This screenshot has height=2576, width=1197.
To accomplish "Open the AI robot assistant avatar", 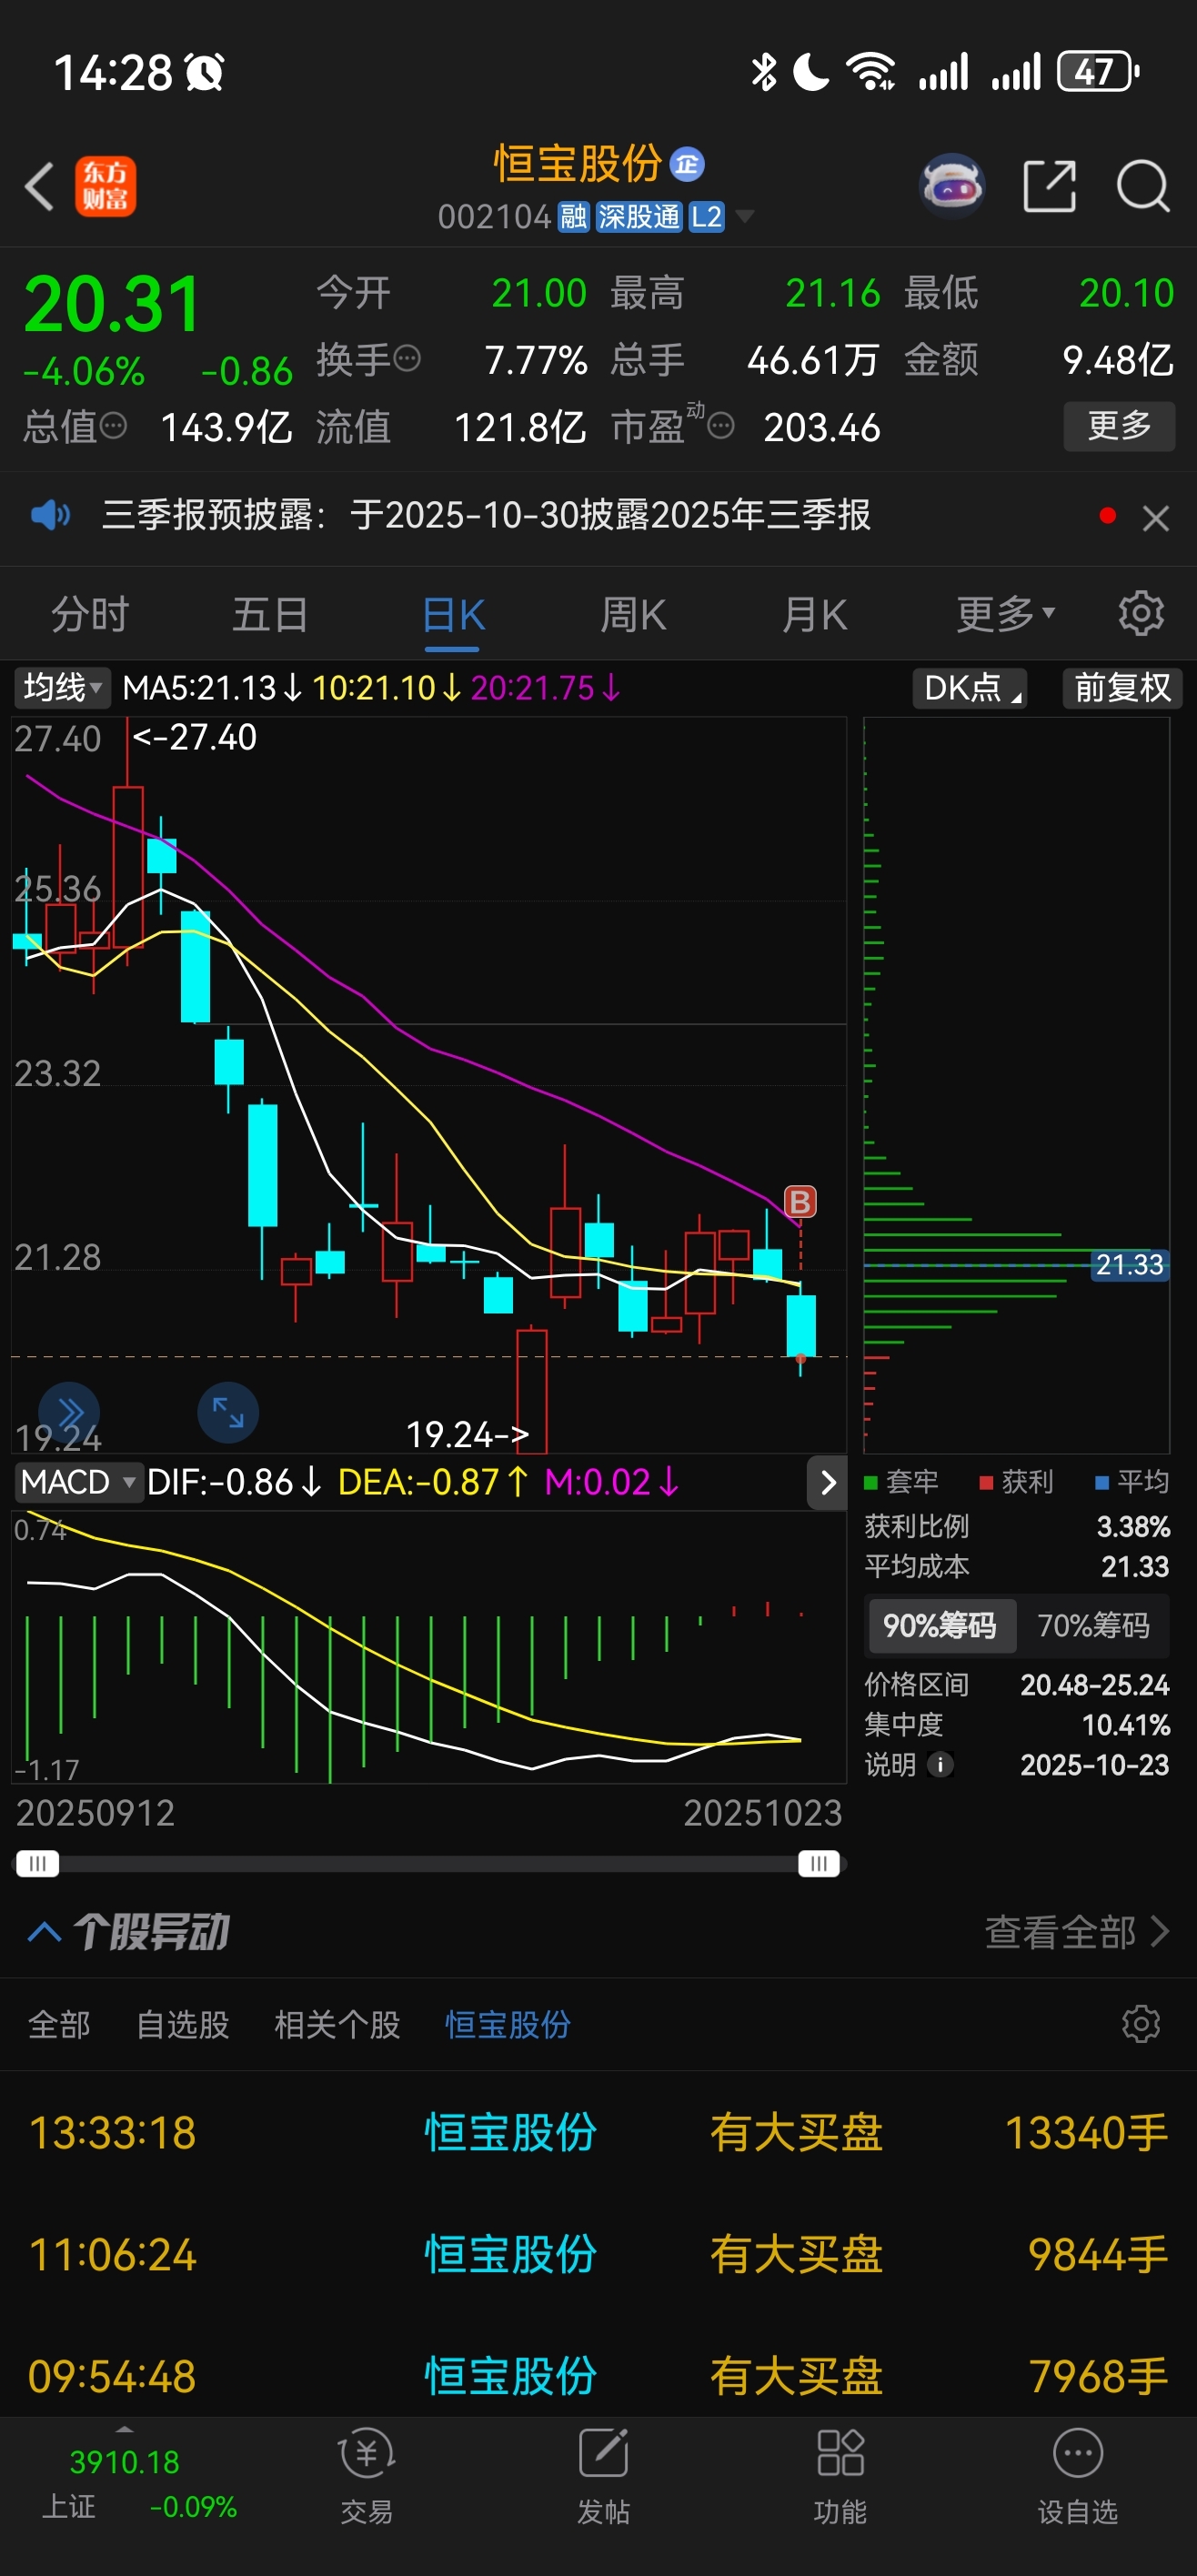I will tap(952, 186).
